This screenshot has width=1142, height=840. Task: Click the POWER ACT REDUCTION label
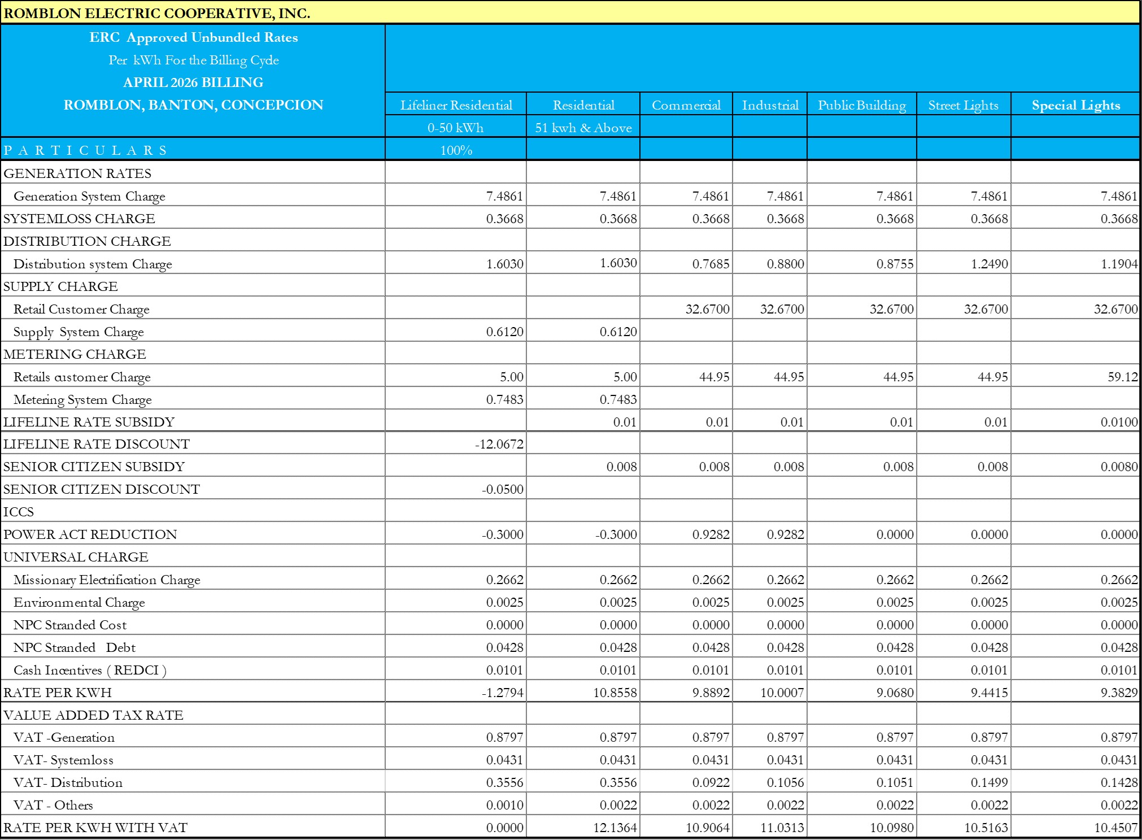(x=90, y=534)
